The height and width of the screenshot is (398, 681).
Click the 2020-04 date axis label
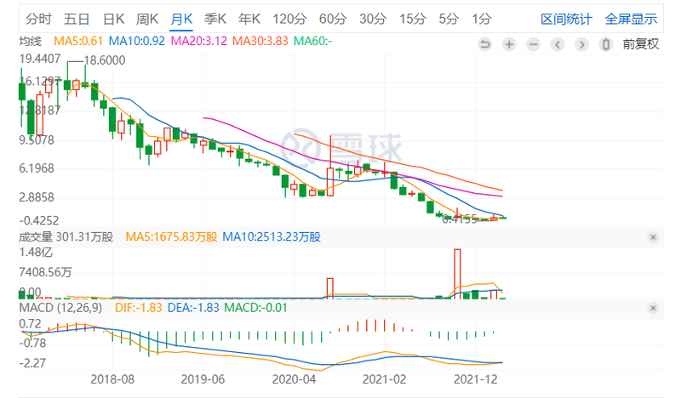coord(294,379)
